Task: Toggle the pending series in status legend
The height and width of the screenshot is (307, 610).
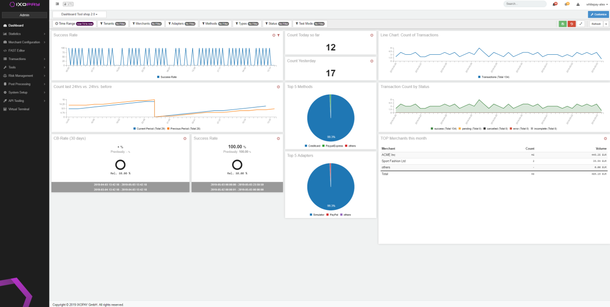Action: [x=469, y=129]
